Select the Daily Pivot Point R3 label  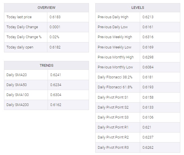[x=113, y=148]
